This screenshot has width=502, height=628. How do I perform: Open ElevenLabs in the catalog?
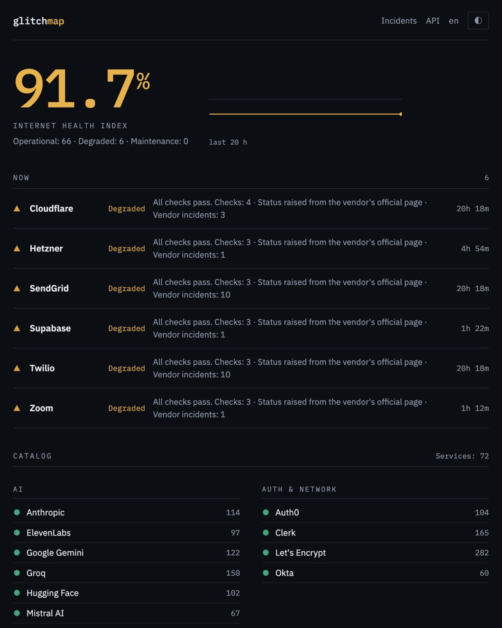tap(127, 533)
